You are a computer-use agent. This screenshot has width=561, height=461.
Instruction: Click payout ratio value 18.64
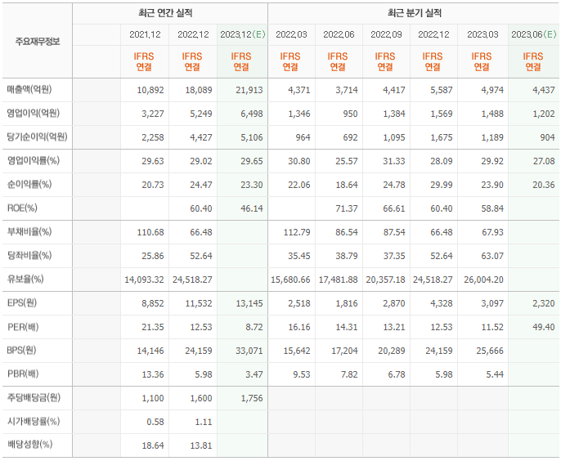click(153, 445)
